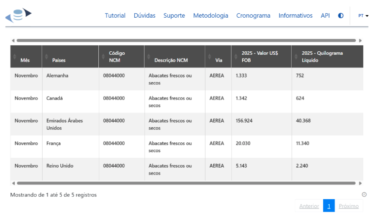Open the API link
375x216 pixels.
325,16
